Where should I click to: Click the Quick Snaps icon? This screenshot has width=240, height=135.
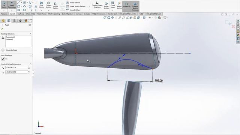112,5
